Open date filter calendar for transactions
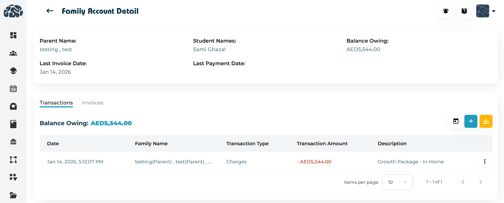Viewport: 504px width, 203px height. pos(456,121)
